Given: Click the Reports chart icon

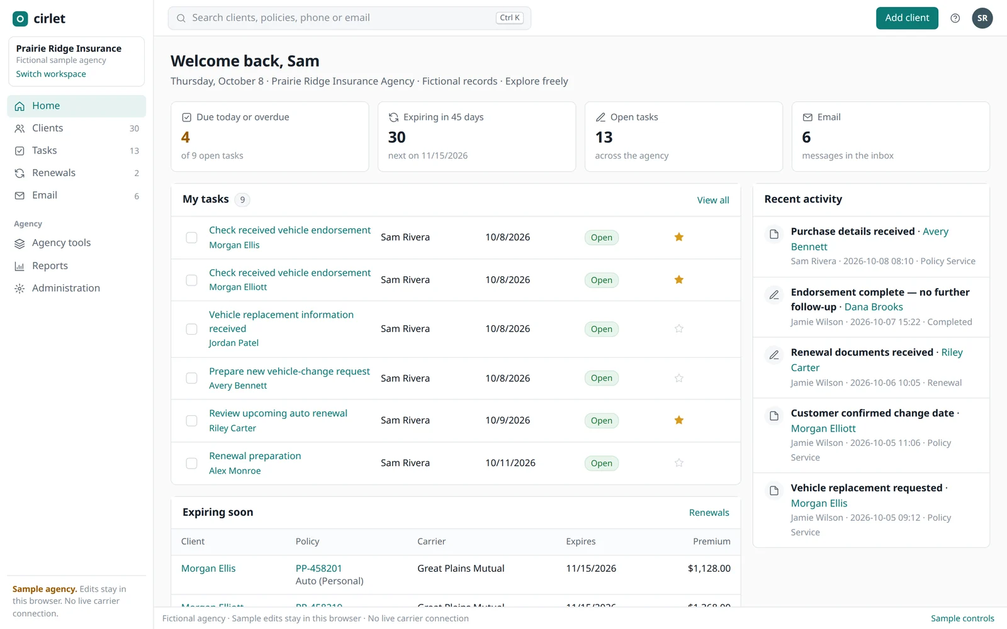Looking at the screenshot, I should 20,266.
